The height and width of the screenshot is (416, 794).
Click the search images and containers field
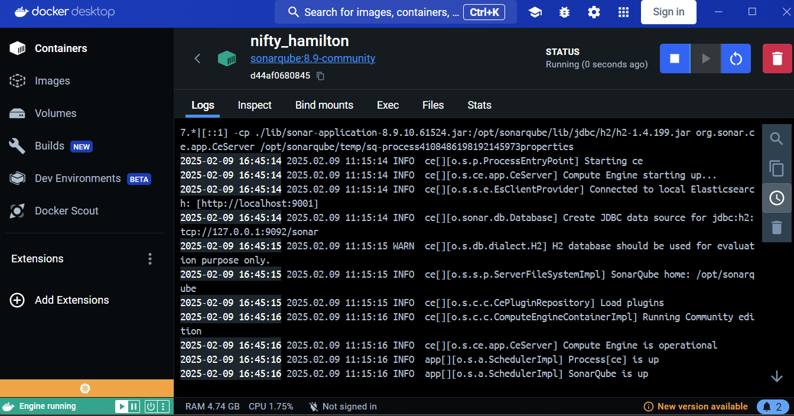(x=396, y=12)
